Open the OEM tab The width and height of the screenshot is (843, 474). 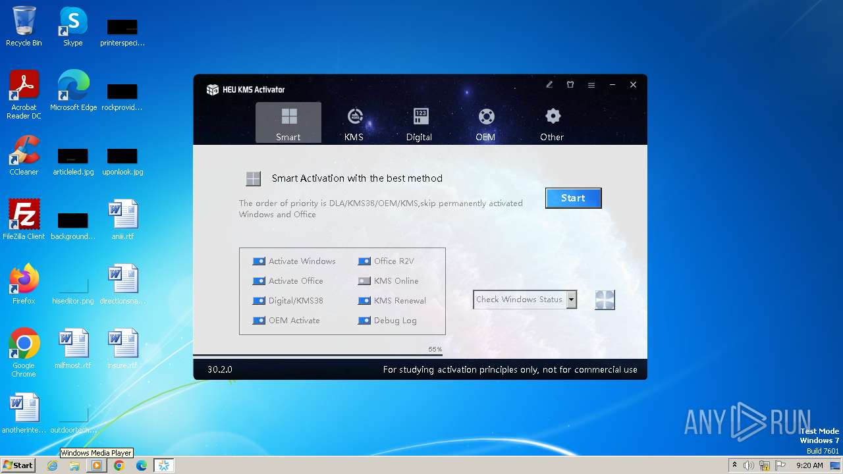(x=486, y=123)
